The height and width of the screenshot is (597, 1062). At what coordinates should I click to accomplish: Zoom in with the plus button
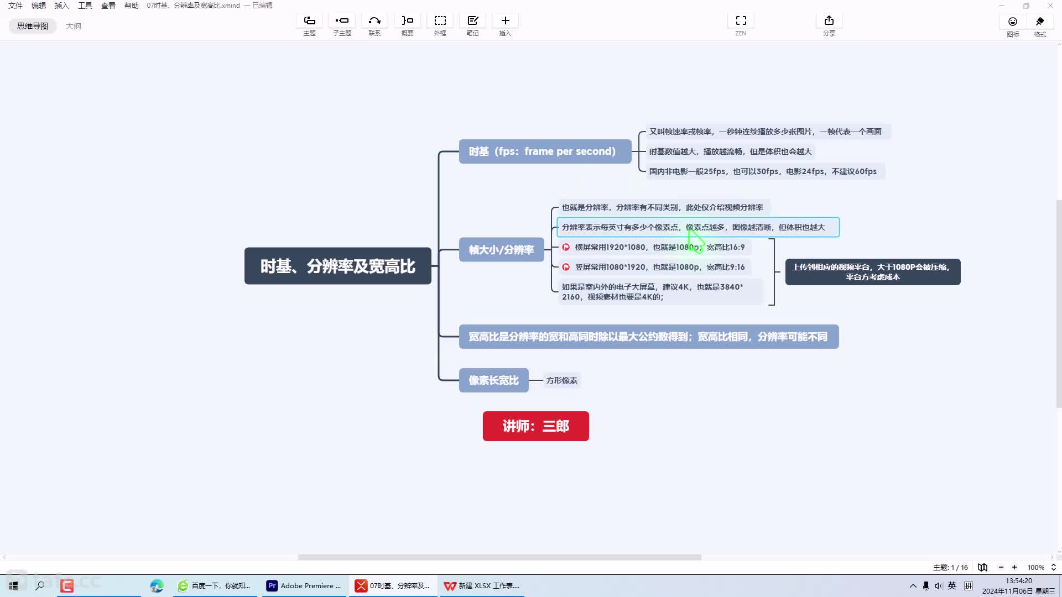(x=1014, y=567)
